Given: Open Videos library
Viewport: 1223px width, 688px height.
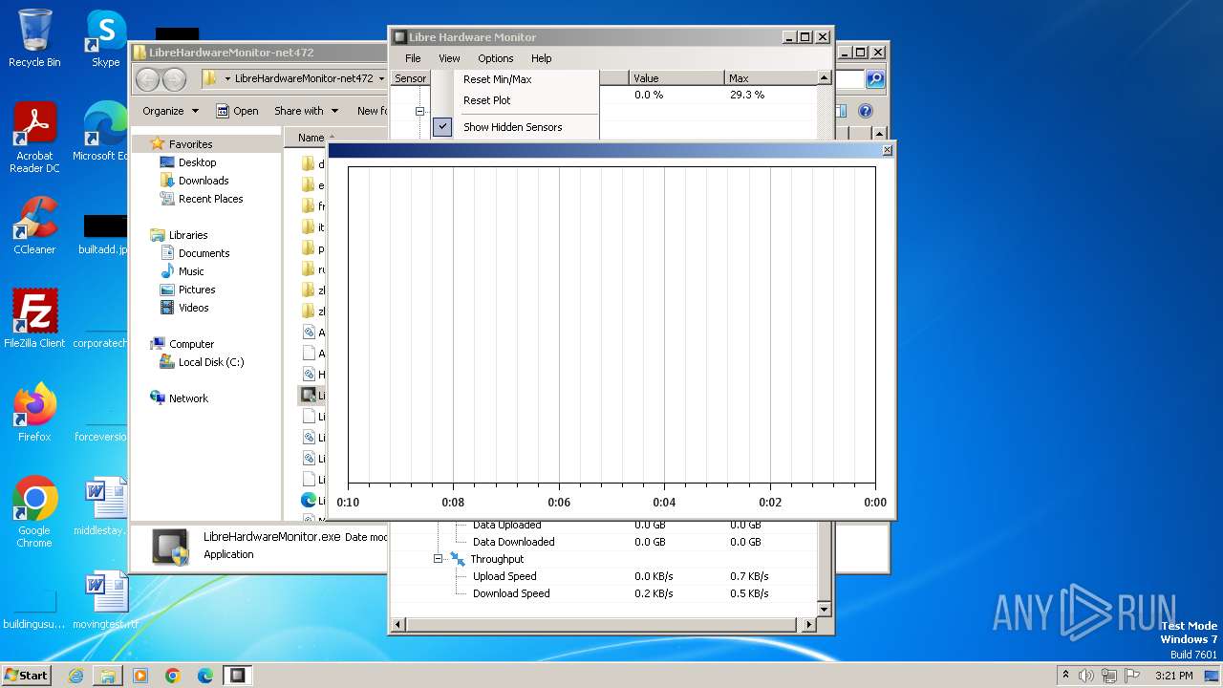Looking at the screenshot, I should click(193, 308).
